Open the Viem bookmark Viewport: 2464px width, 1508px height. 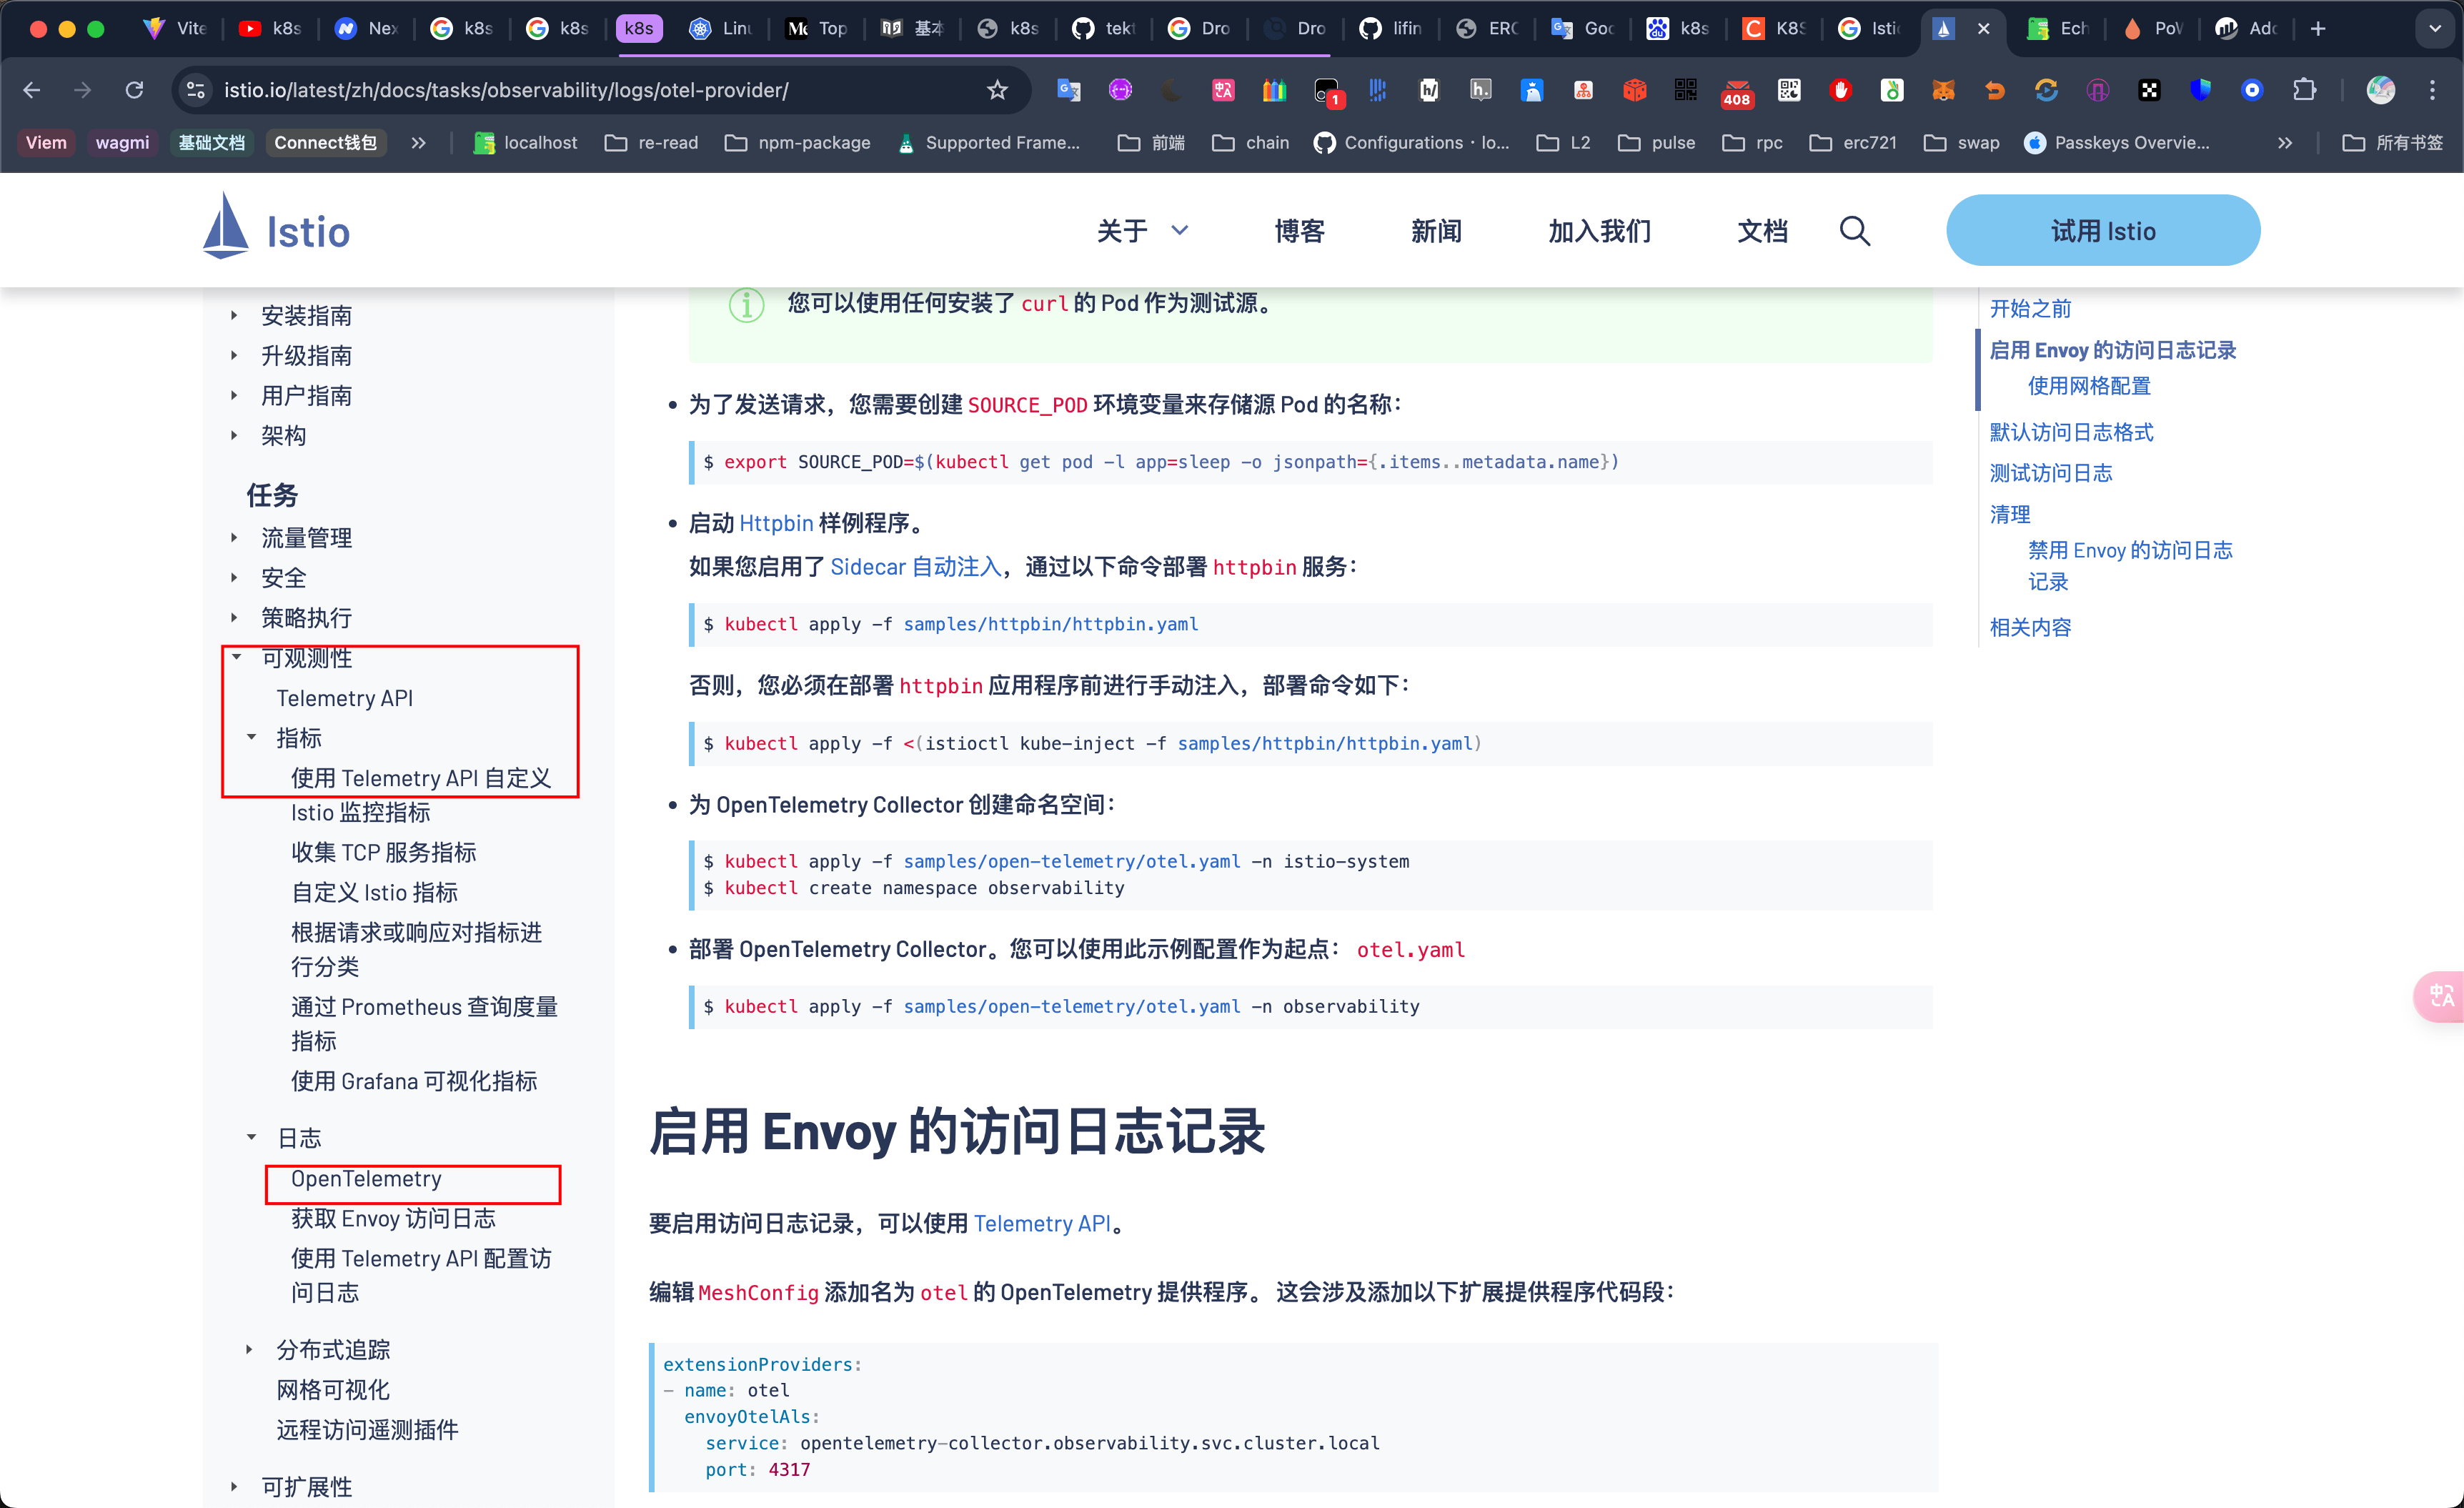46,143
